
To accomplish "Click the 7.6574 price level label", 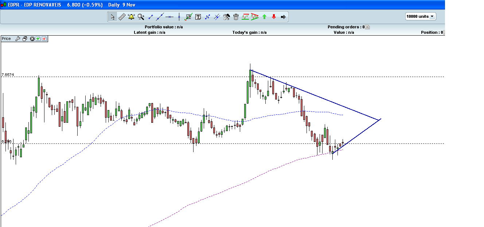I will [x=8, y=75].
